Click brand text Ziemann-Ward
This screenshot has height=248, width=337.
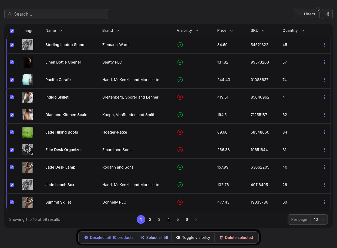[x=115, y=45]
